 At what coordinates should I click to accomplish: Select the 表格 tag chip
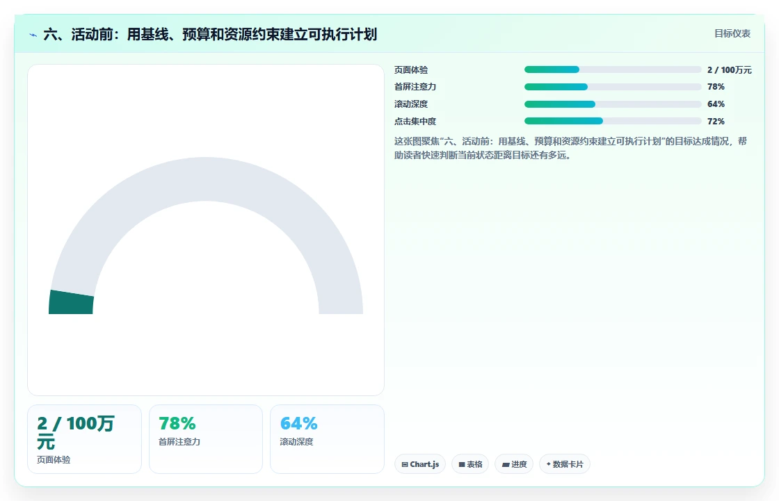point(470,464)
